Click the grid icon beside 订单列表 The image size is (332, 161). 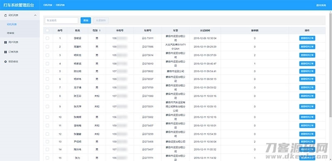5,52
